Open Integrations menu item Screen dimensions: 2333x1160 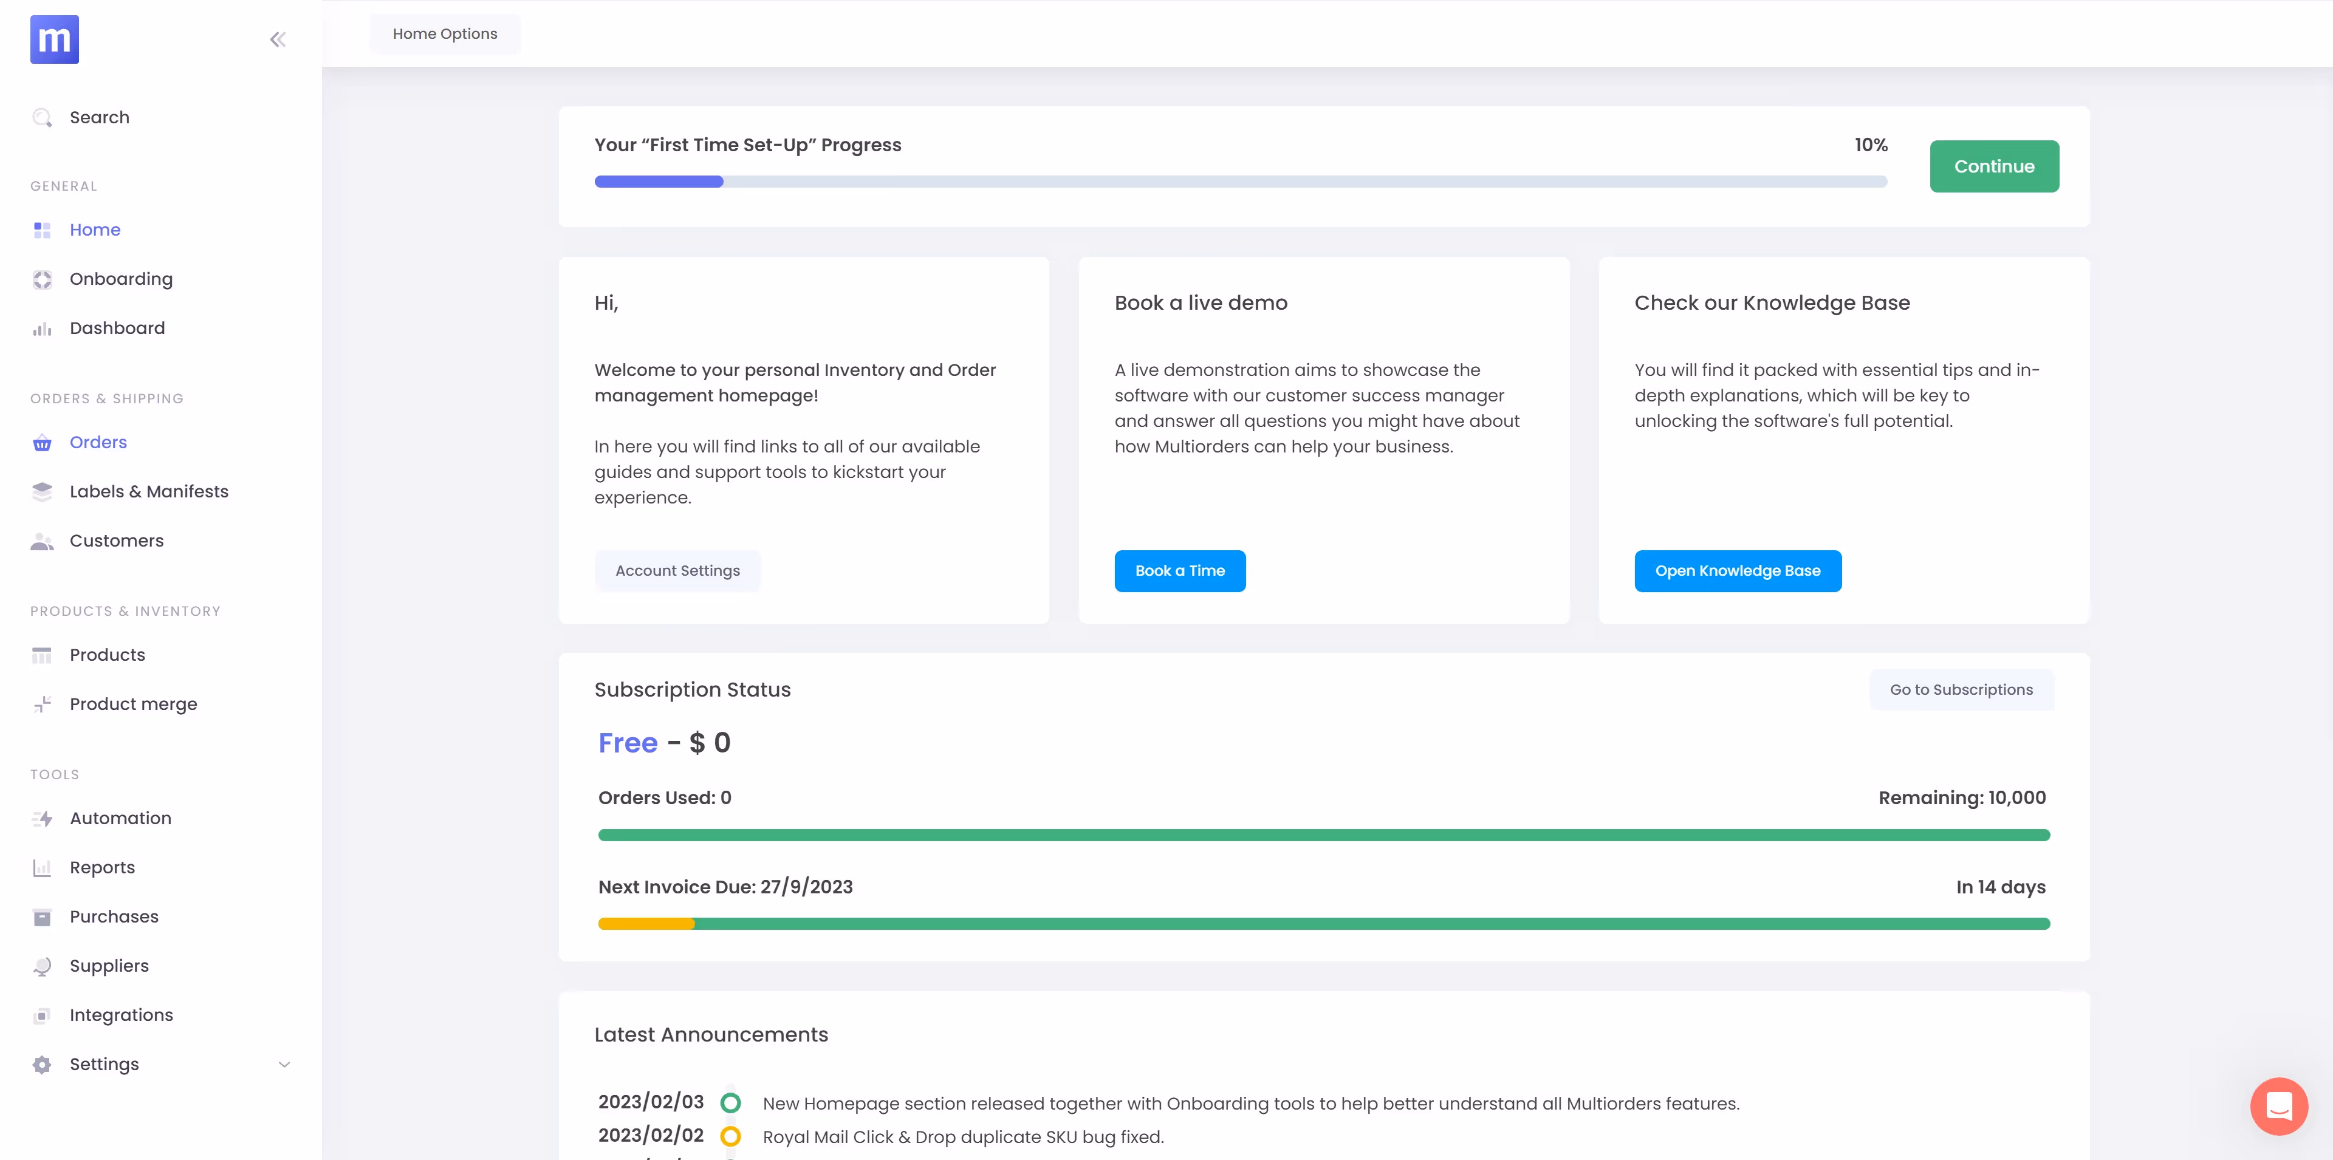coord(120,1015)
